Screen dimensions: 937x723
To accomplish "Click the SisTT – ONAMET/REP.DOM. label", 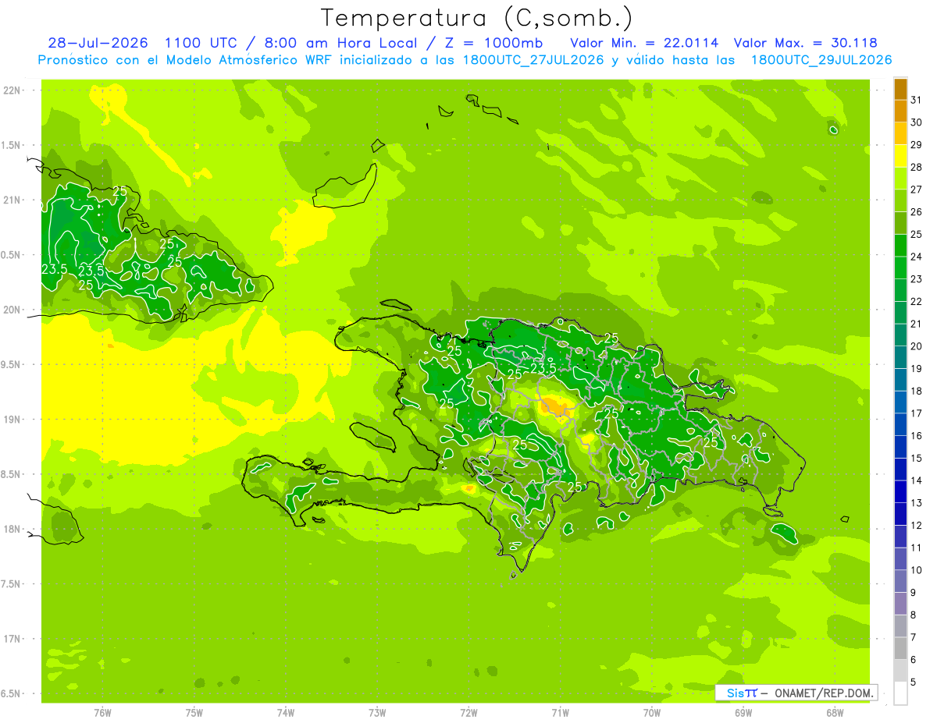I will [796, 693].
